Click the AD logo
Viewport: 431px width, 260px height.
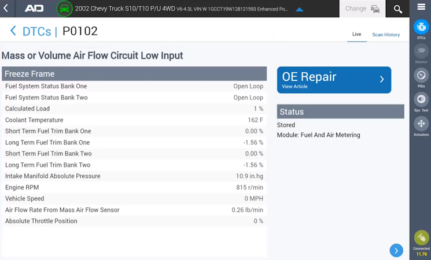tap(34, 9)
